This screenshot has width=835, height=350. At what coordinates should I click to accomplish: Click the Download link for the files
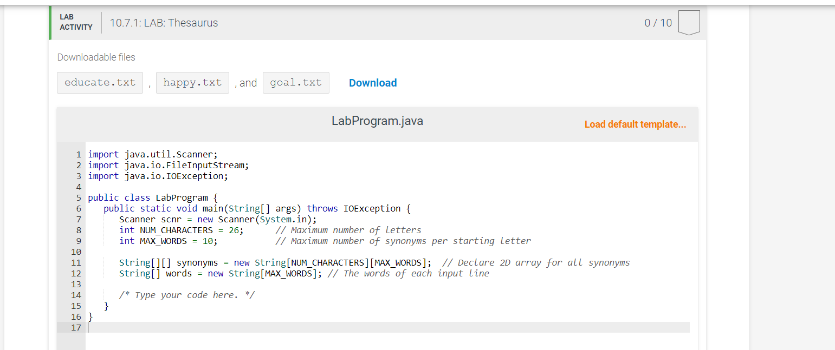(x=373, y=82)
